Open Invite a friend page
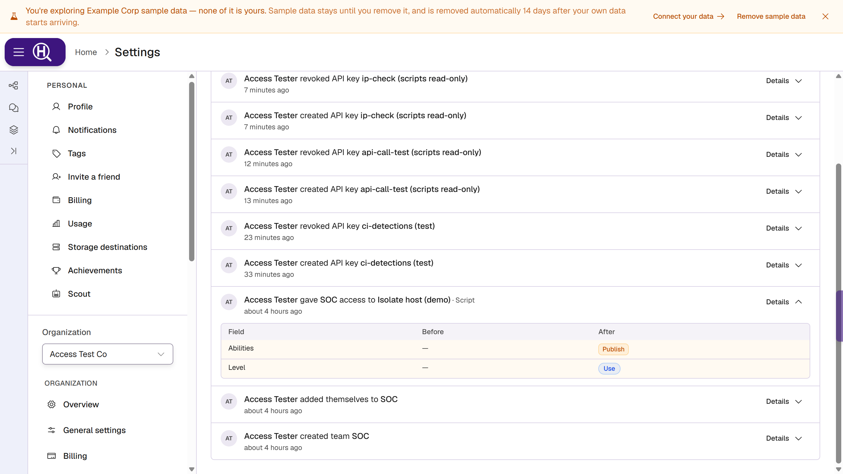843x474 pixels. coord(94,177)
